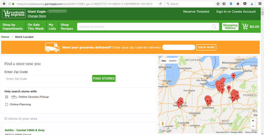264x135 pixels.
Task: Bookmark this page with the star icon
Action: [218, 4]
